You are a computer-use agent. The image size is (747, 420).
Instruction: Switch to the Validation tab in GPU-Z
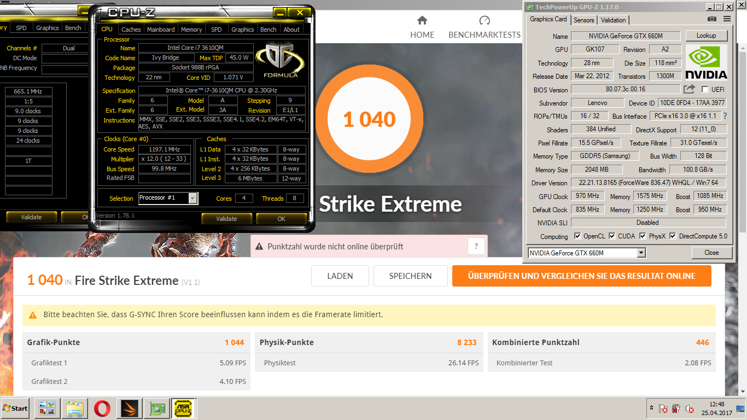coord(613,20)
